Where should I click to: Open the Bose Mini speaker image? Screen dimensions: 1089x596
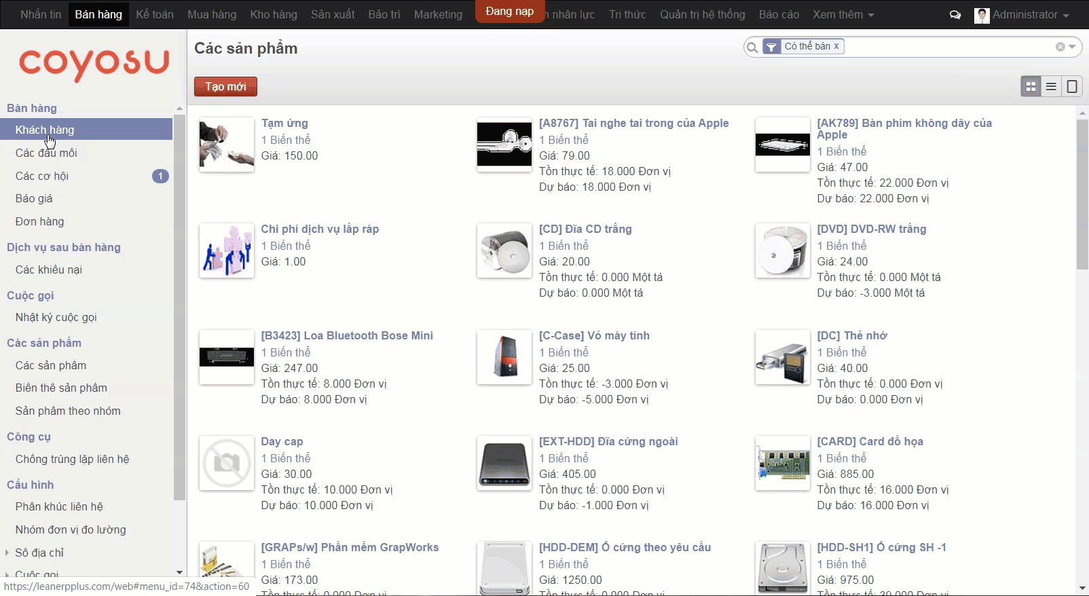[227, 357]
